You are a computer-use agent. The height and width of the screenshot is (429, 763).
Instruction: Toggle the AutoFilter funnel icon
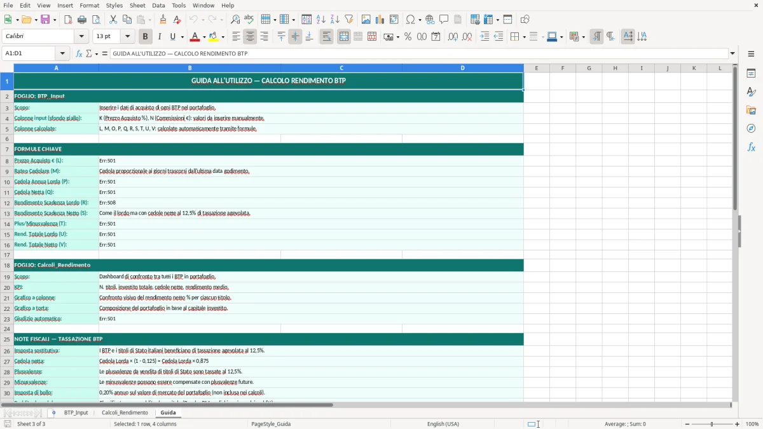pyautogui.click(x=349, y=20)
